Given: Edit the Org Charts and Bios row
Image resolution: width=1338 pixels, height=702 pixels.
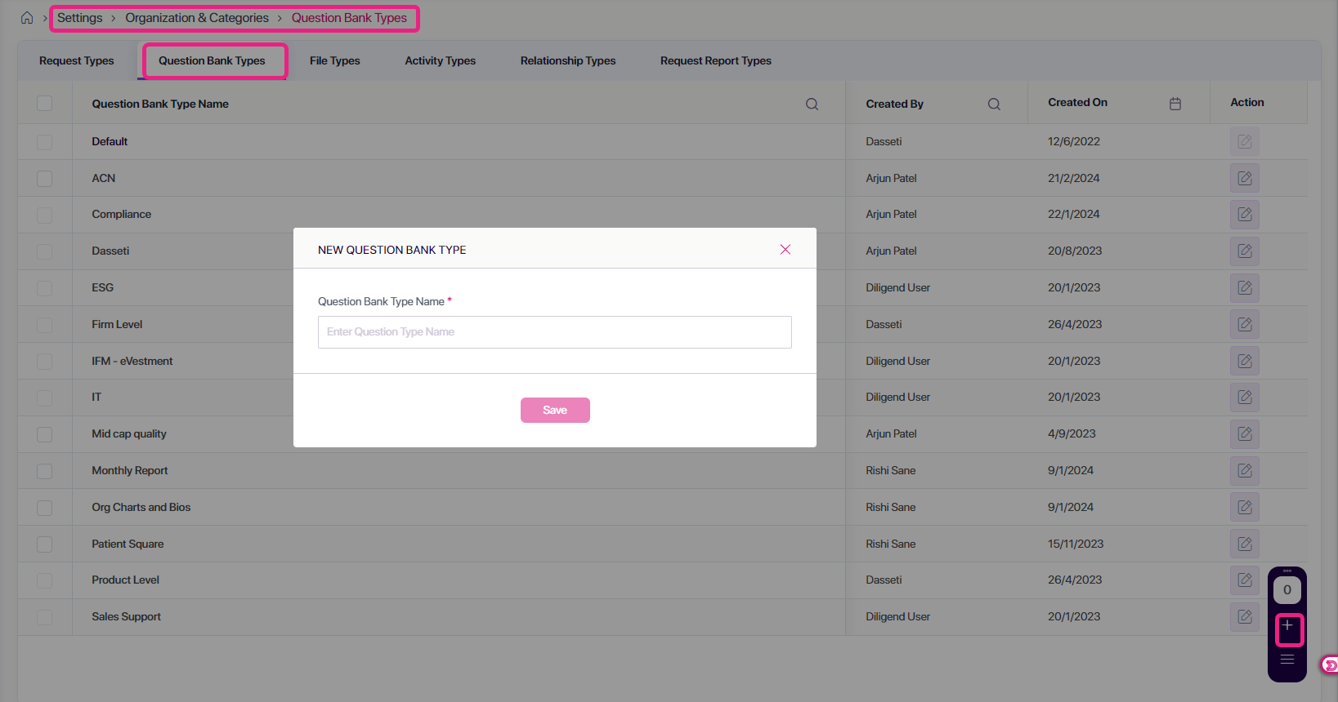Looking at the screenshot, I should pyautogui.click(x=1245, y=507).
